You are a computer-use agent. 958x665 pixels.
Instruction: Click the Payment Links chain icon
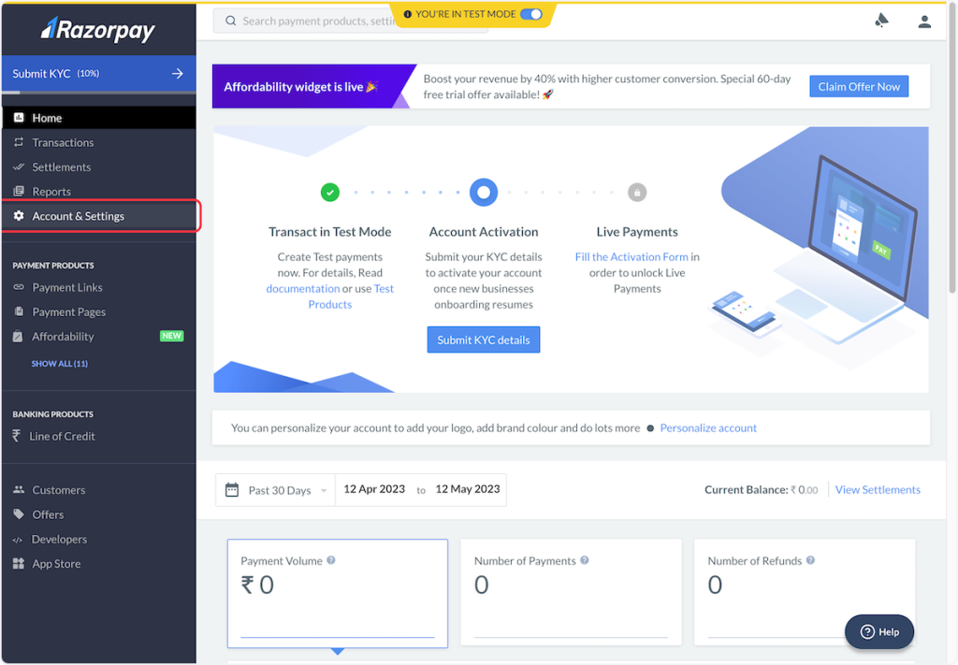pos(19,287)
